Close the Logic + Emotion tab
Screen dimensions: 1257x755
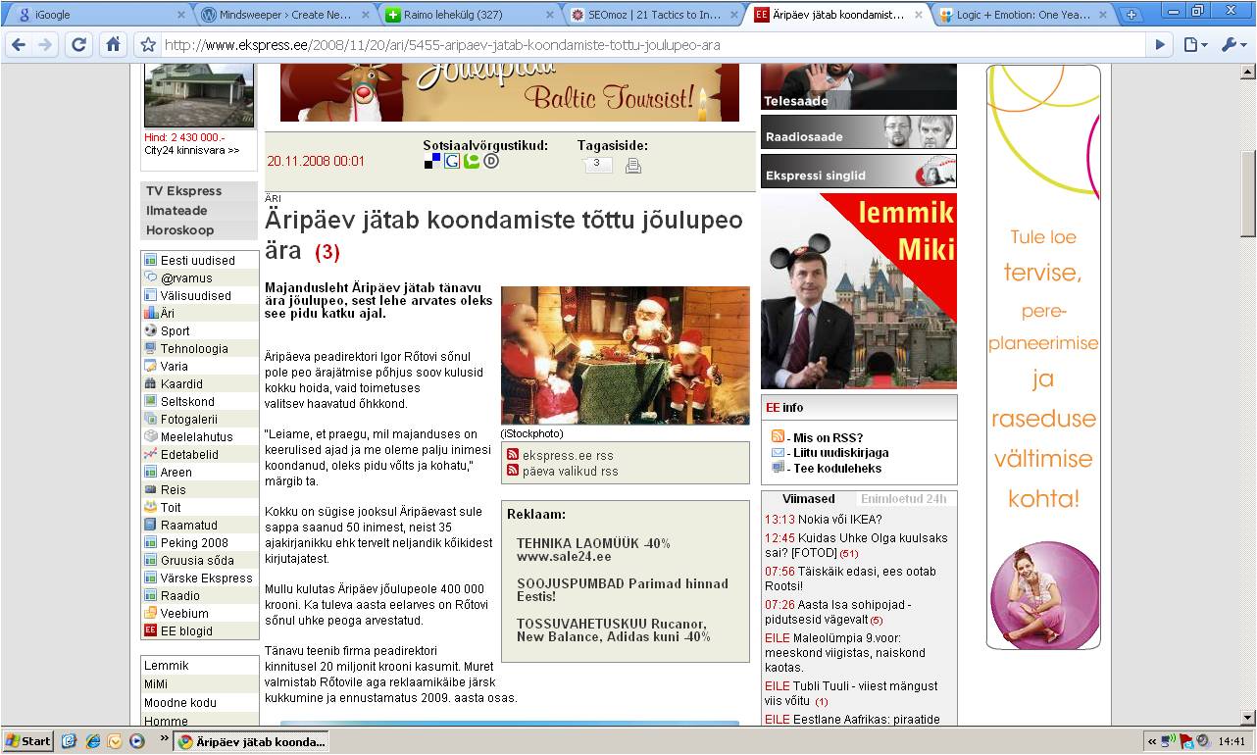point(1103,15)
